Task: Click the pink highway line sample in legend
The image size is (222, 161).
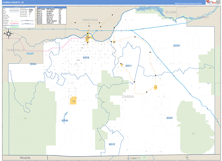Action: pos(14,24)
